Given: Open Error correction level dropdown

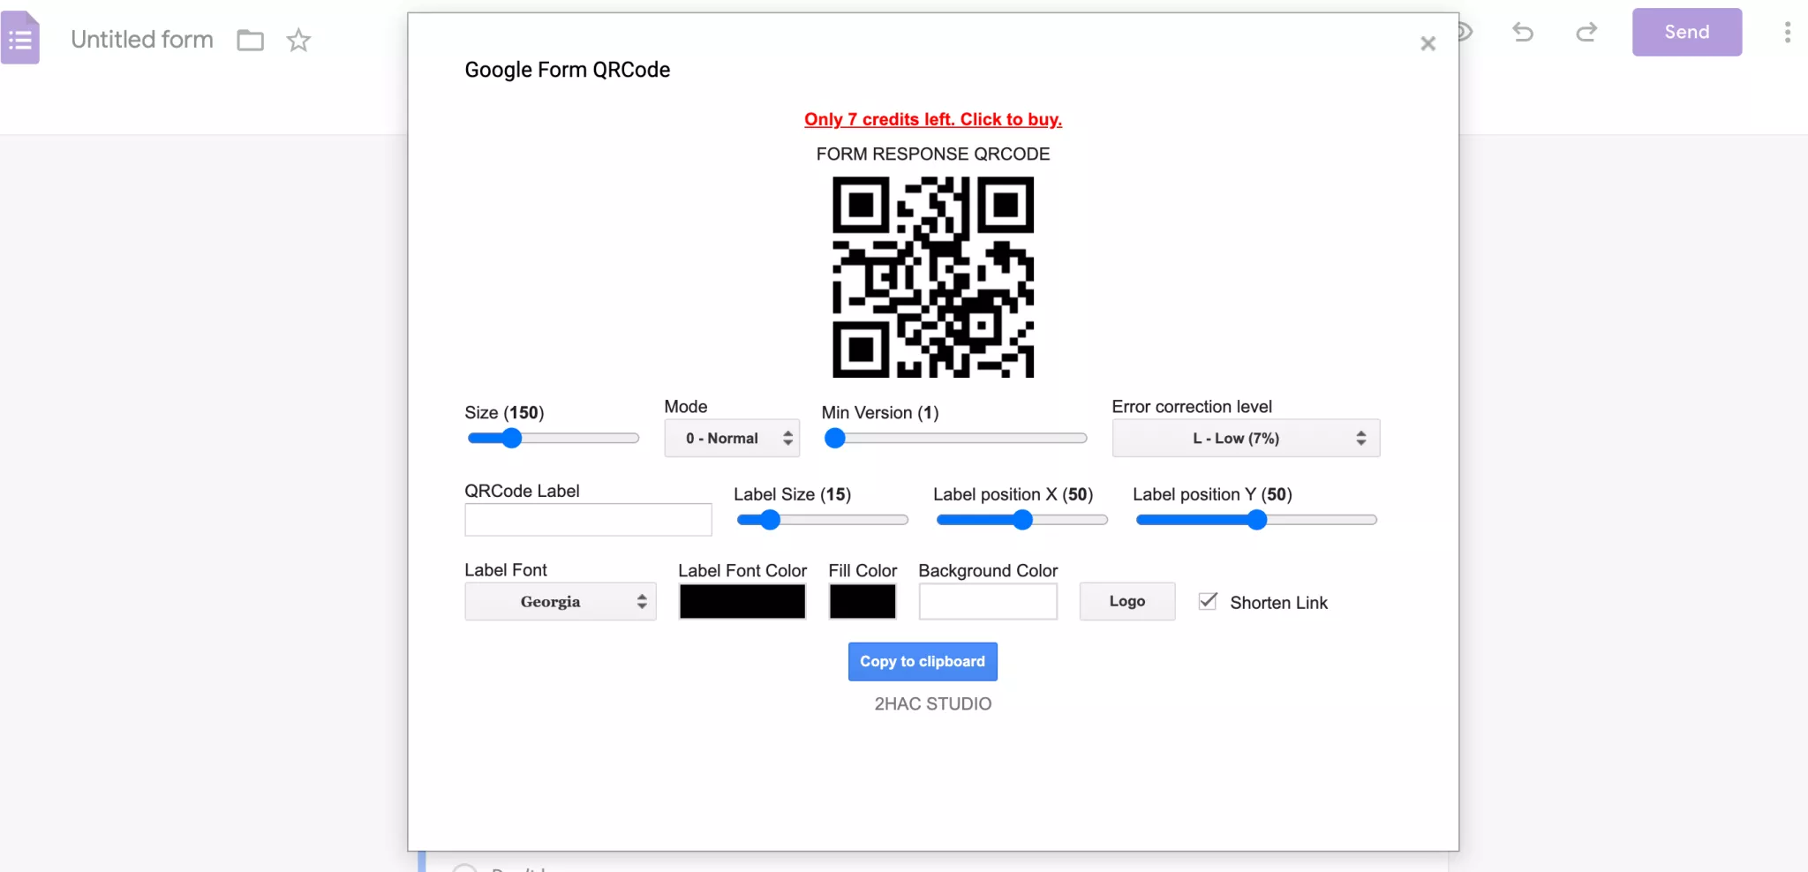Looking at the screenshot, I should pos(1246,438).
